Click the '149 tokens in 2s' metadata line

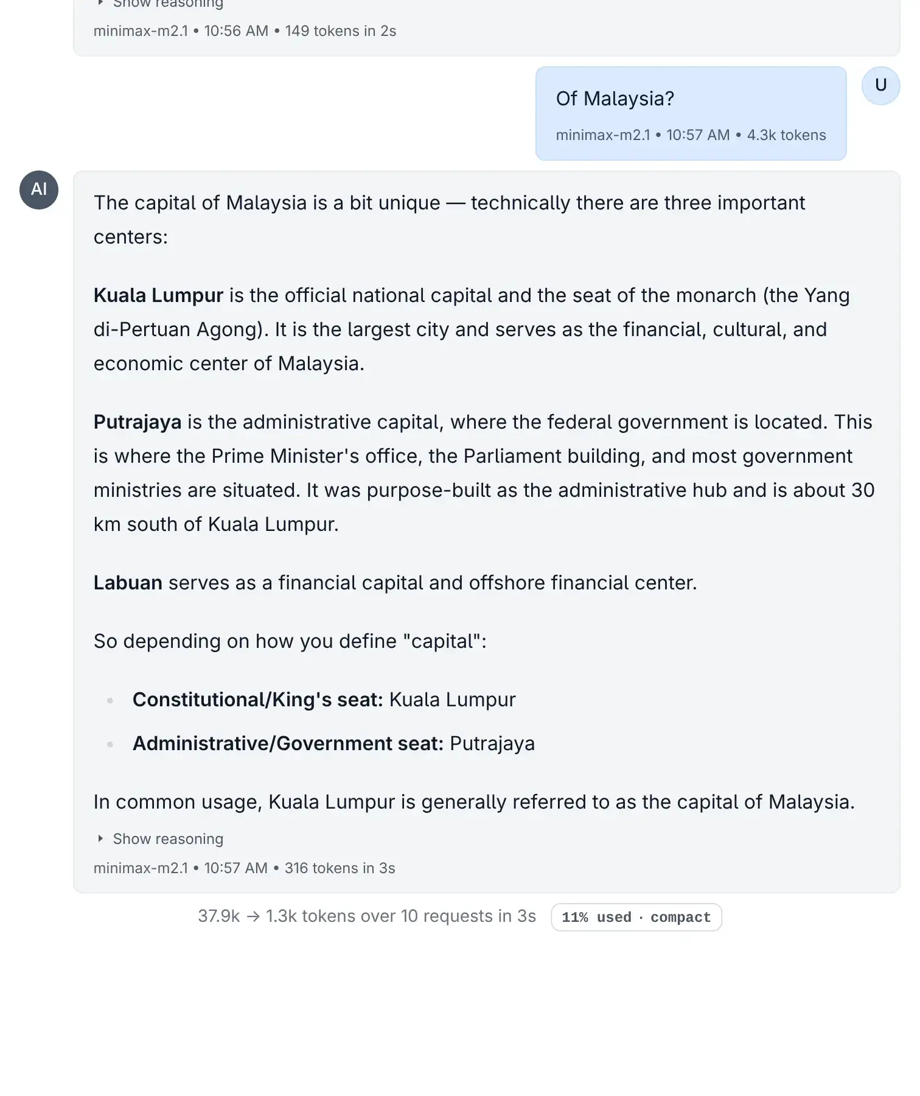click(x=340, y=31)
